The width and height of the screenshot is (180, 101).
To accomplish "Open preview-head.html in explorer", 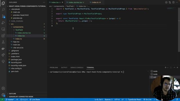I will pos(27,15).
